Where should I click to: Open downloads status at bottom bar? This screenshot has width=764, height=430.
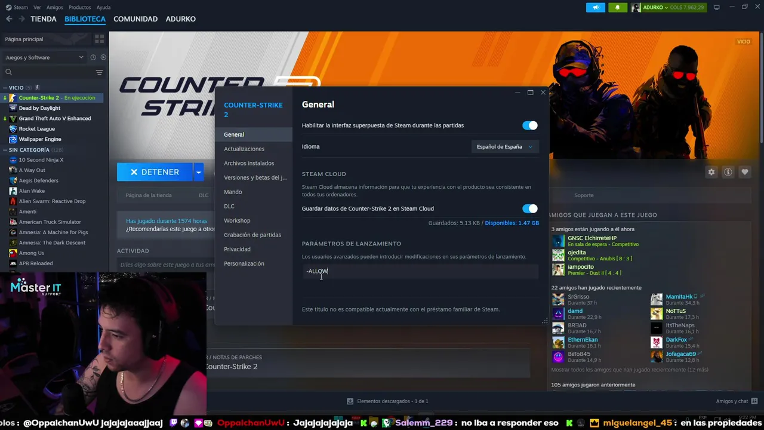click(387, 401)
